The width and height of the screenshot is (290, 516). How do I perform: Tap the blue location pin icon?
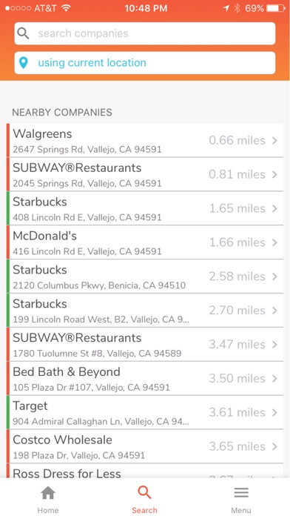(x=24, y=63)
